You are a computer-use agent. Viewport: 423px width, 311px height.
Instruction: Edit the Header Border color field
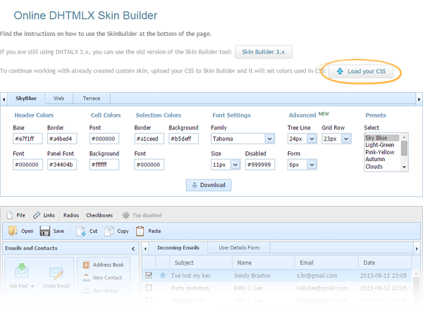(x=62, y=139)
